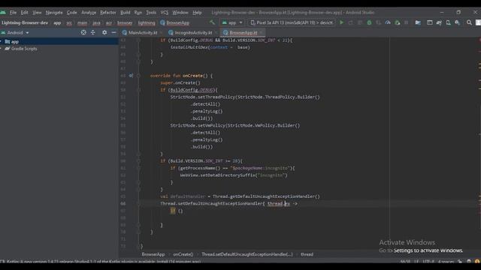Click the read-only lock icon in status bar
Viewport: 481px width, 270px height.
coord(459,262)
